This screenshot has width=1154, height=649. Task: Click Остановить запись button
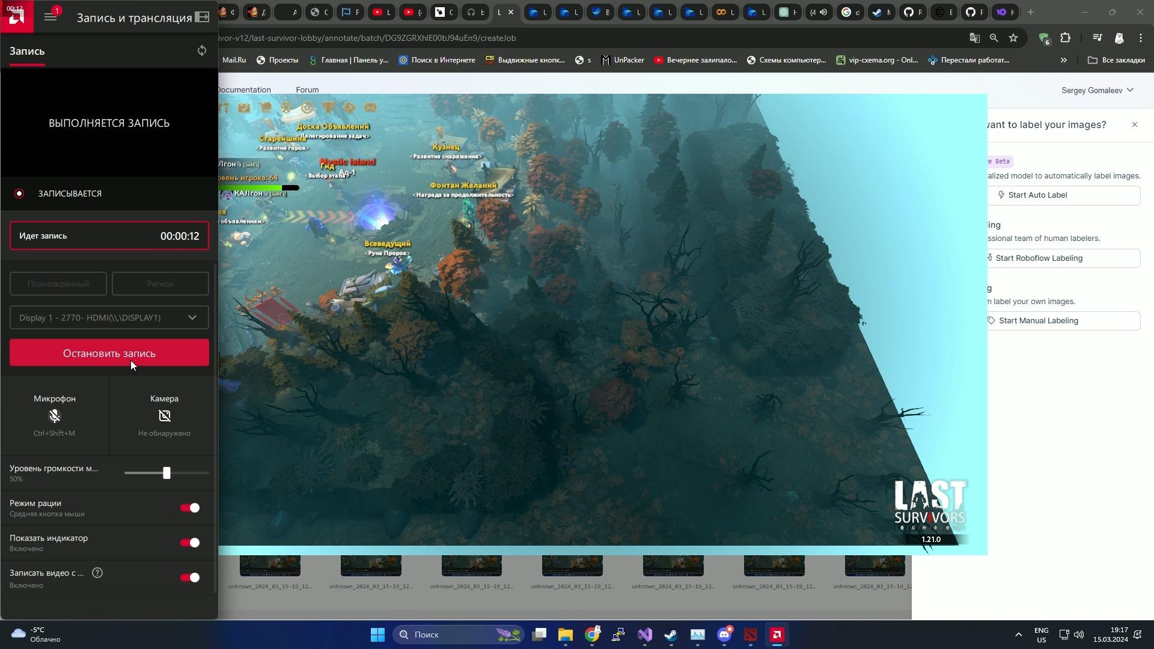(109, 353)
